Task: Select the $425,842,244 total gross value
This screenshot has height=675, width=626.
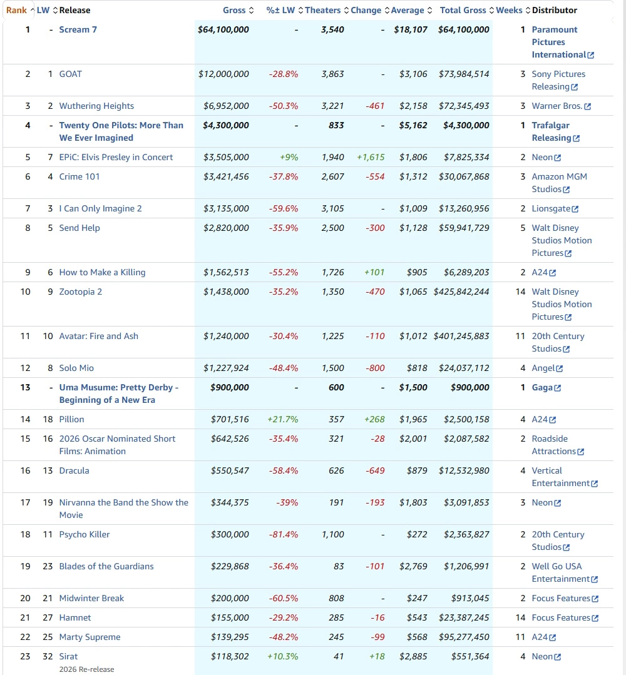Action: [461, 292]
